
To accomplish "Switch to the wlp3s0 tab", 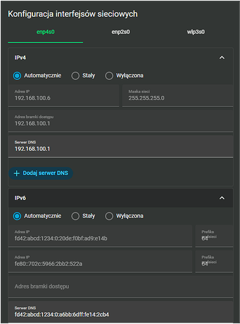I will click(196, 32).
